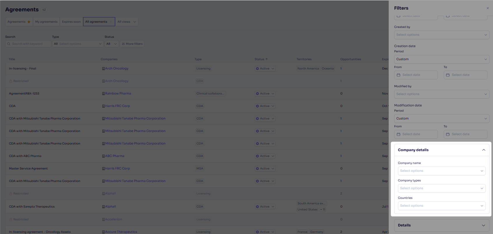Select the Agreements starred tab
The height and width of the screenshot is (234, 493).
coord(19,22)
